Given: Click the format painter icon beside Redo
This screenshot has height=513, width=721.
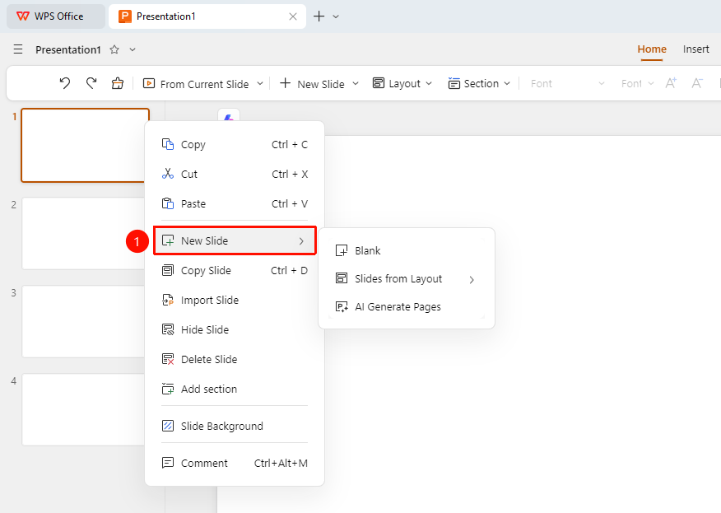Looking at the screenshot, I should pos(117,83).
